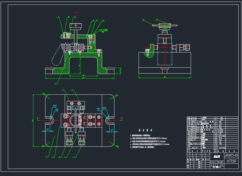Select the left cyan 17 dimension
Screen dimensions: 242x176
(47, 130)
